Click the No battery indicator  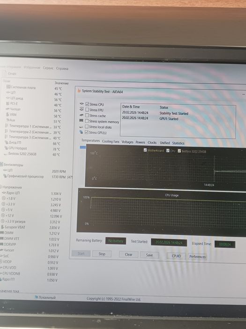click(116, 241)
